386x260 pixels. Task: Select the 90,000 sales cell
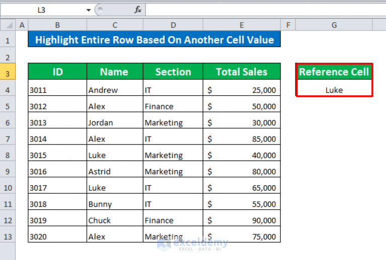click(242, 220)
